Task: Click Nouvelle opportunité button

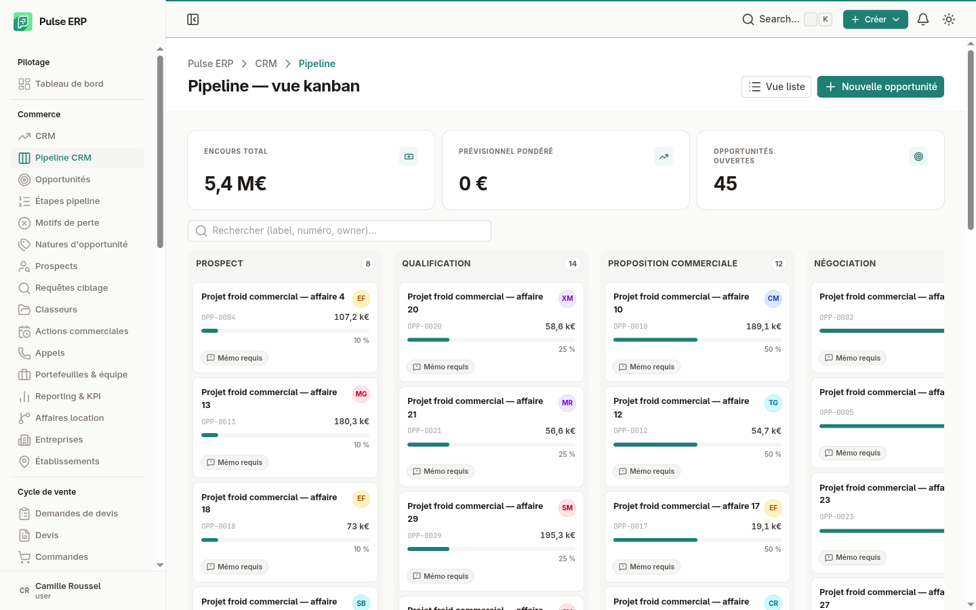Action: pos(880,87)
